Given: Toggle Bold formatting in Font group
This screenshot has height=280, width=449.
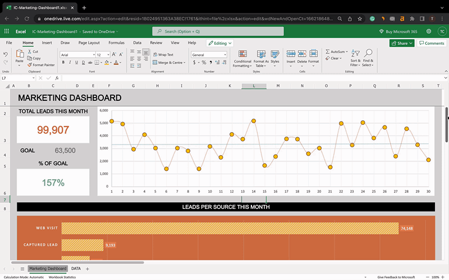Looking at the screenshot, I should [x=62, y=63].
